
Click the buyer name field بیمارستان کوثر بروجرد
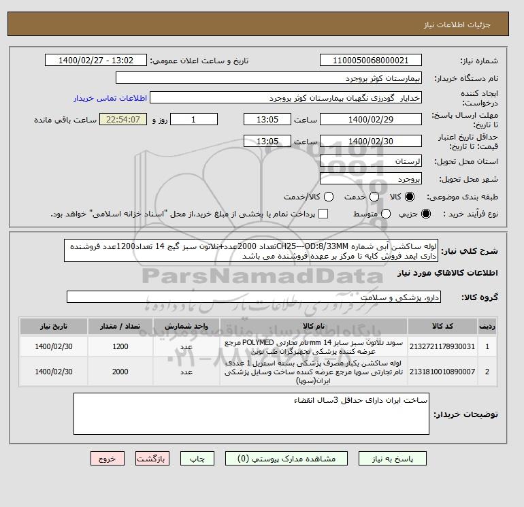(x=269, y=78)
